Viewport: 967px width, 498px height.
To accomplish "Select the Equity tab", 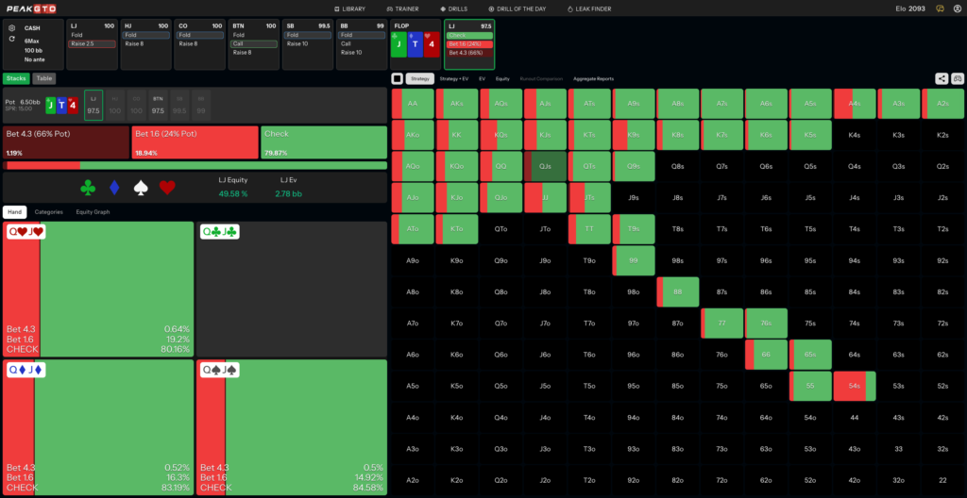I will [502, 78].
